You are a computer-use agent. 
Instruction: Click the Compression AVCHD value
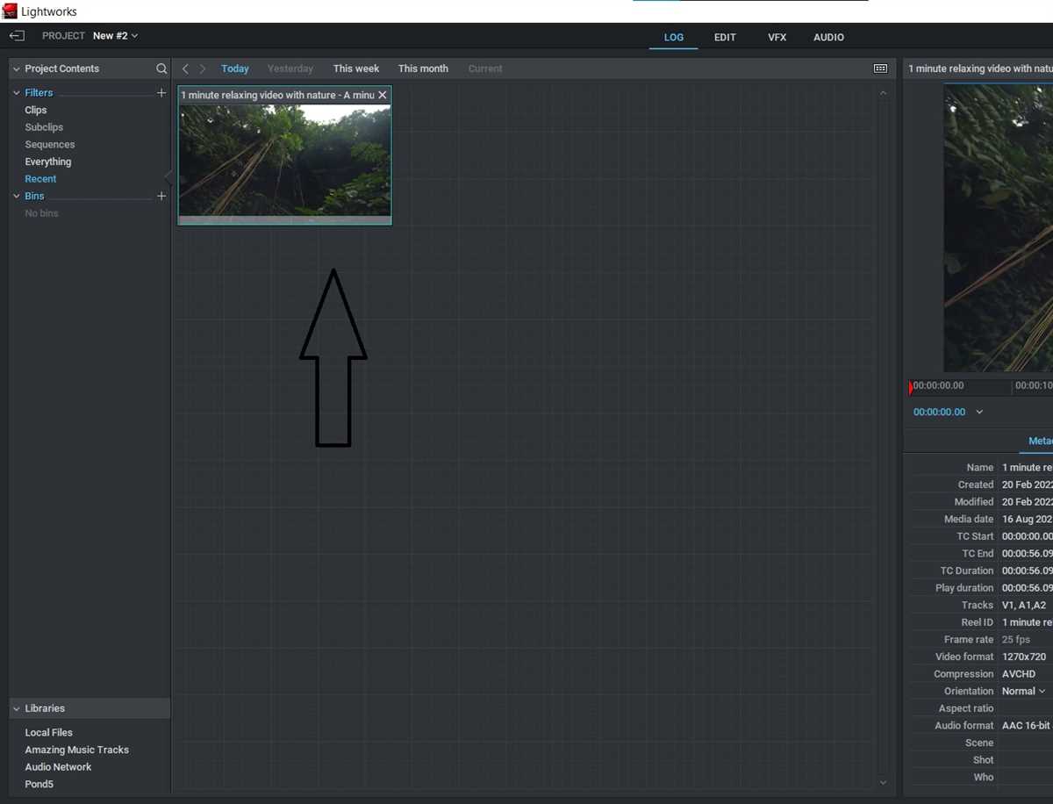1019,674
